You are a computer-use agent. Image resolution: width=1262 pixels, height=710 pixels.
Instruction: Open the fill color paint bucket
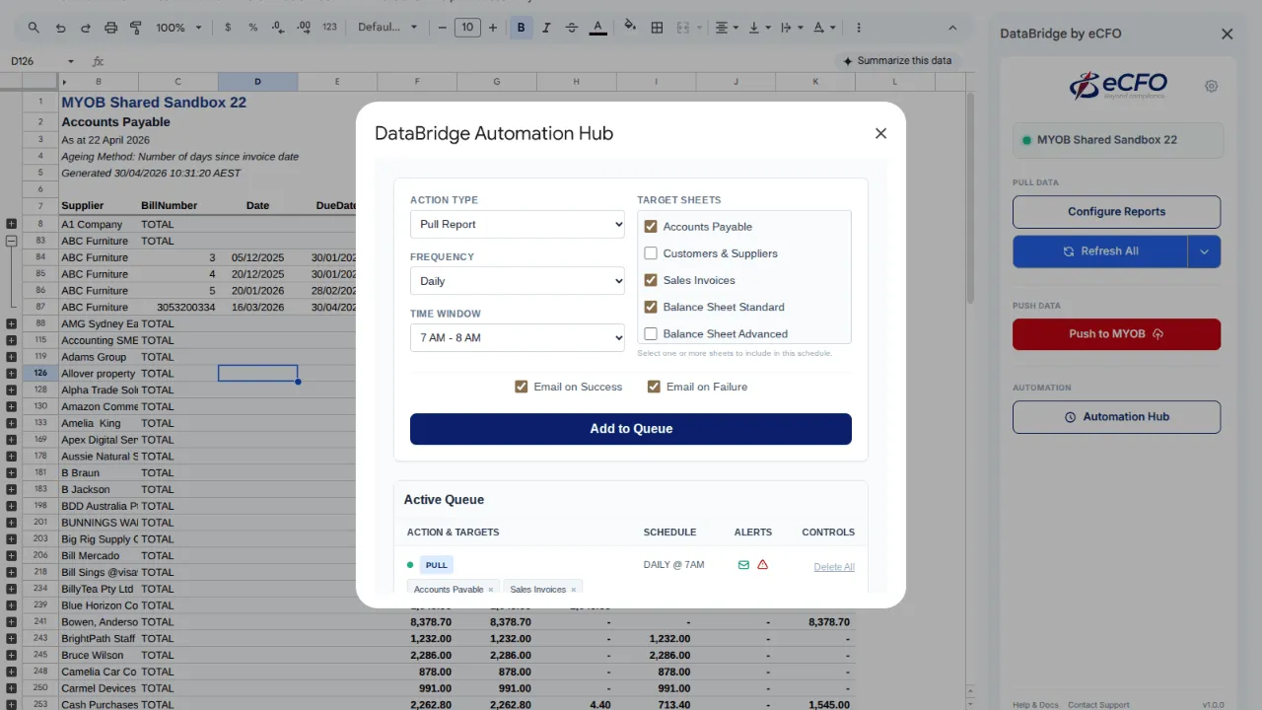coord(631,28)
